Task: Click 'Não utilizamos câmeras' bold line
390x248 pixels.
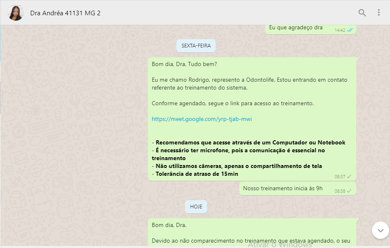Action: 237,166
